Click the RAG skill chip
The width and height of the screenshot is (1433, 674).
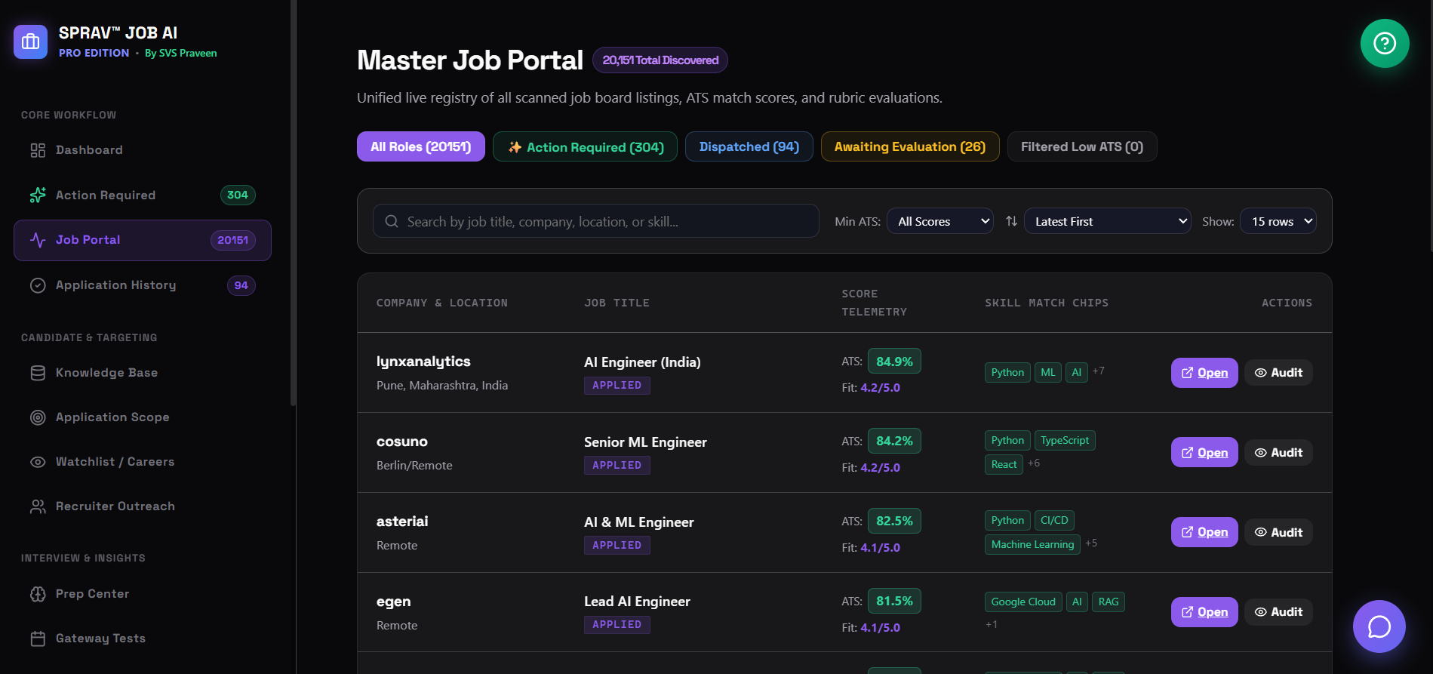coord(1109,602)
